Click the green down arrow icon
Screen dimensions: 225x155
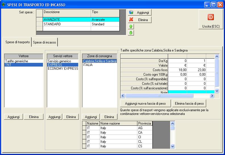tap(131, 33)
